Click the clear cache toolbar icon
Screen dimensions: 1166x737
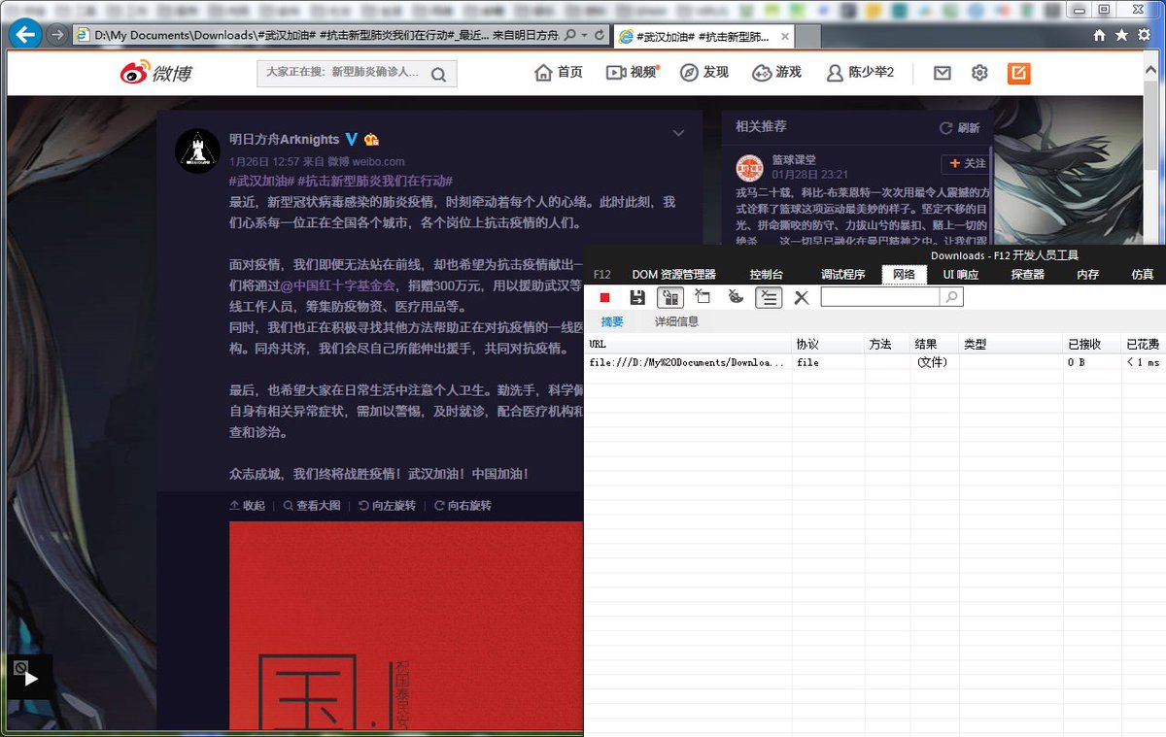point(703,297)
